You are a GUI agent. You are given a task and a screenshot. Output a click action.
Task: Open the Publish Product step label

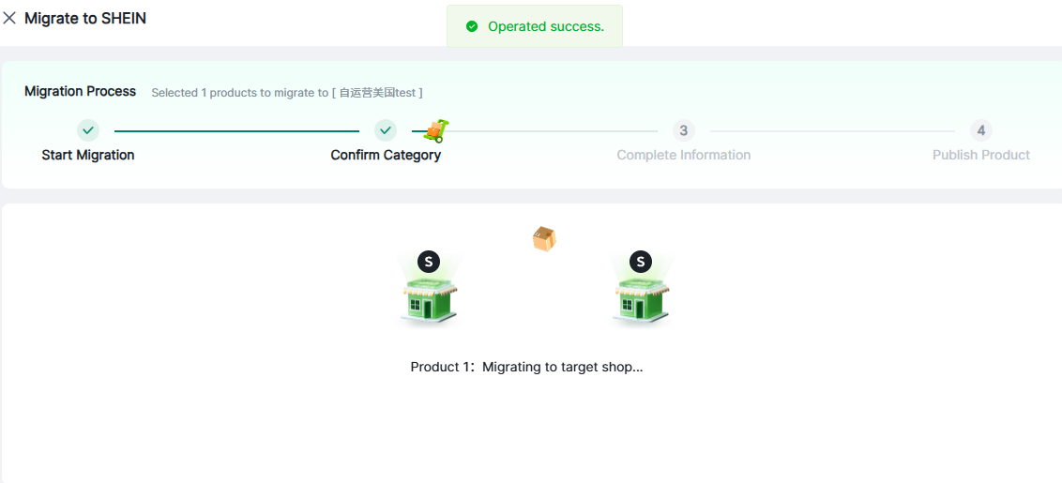click(981, 155)
